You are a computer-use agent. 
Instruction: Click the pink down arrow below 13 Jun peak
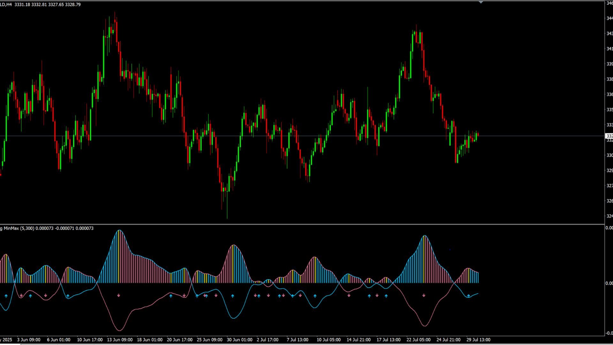click(118, 295)
